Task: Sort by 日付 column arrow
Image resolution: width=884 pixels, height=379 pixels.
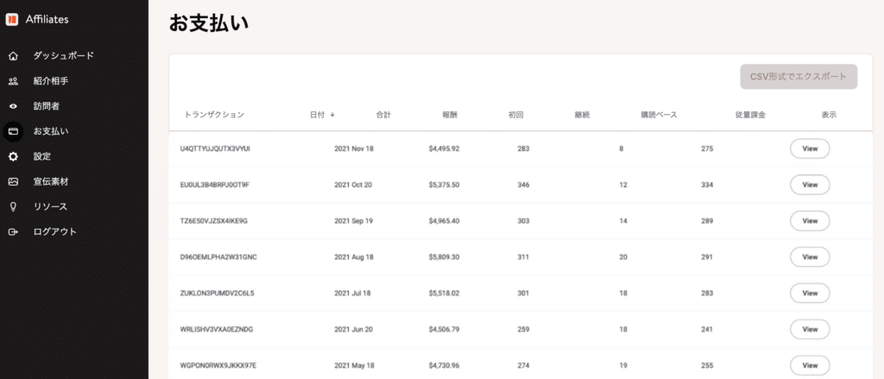Action: coord(332,115)
